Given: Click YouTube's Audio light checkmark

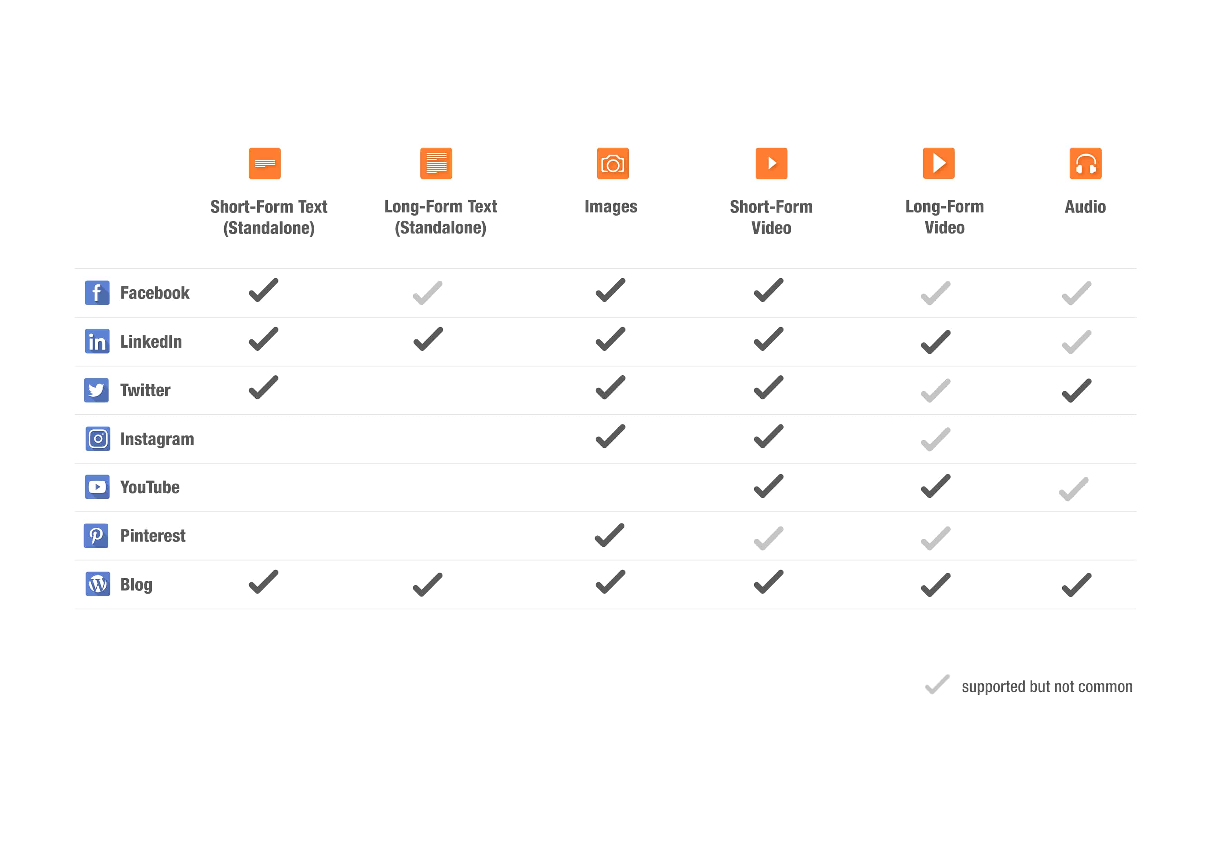Looking at the screenshot, I should pos(1073,489).
